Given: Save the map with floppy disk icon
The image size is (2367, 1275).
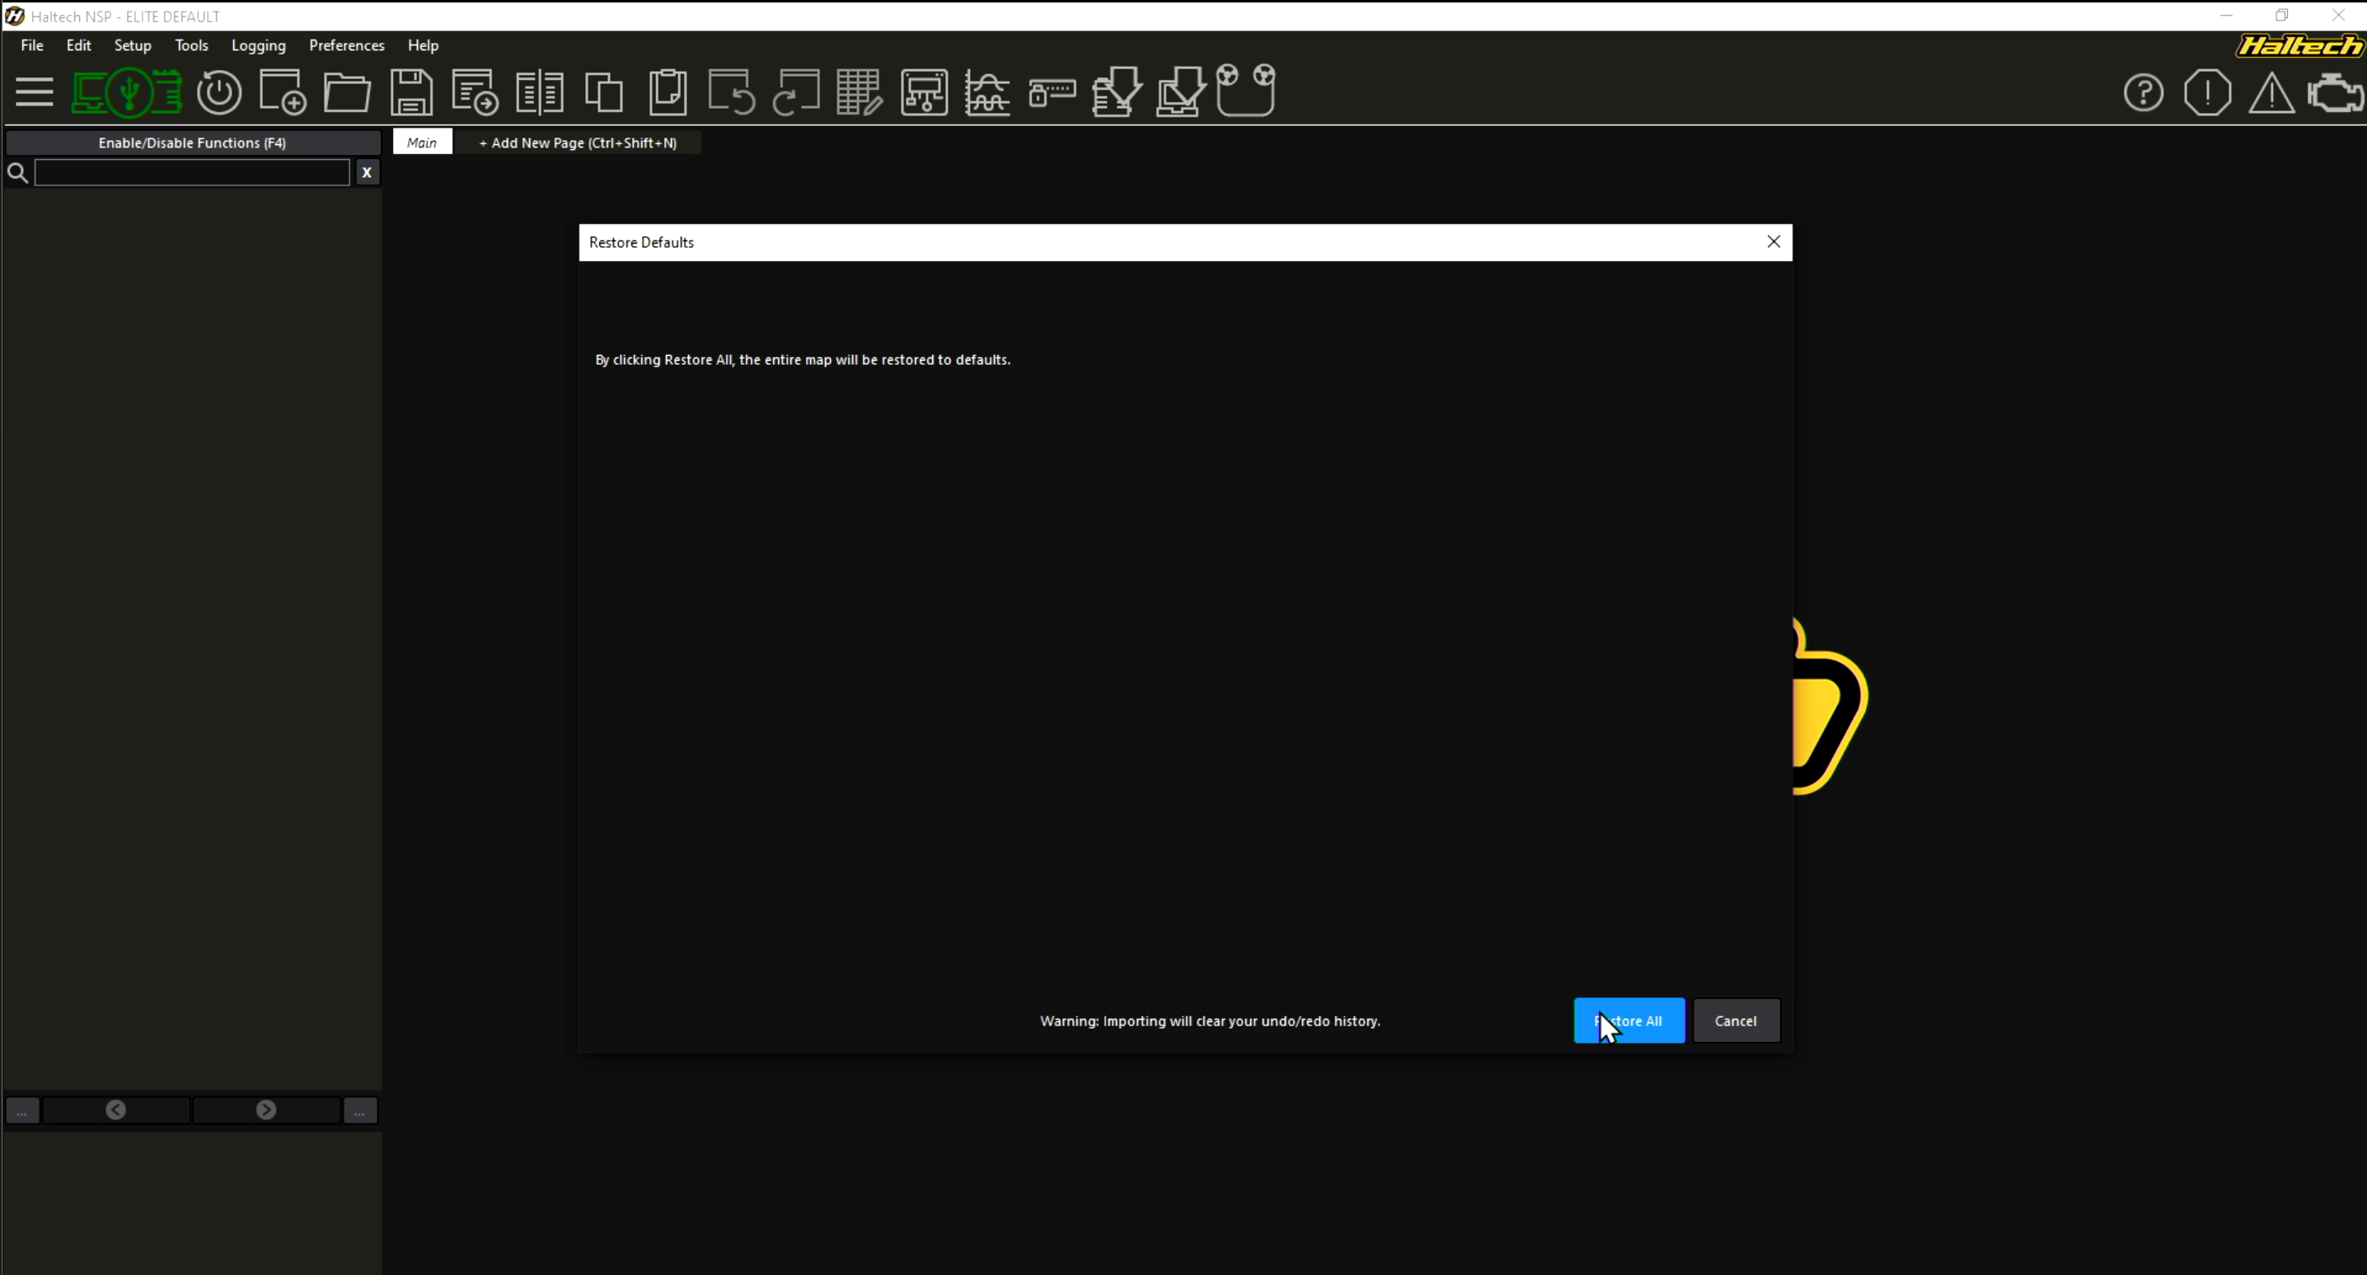Looking at the screenshot, I should 410,92.
